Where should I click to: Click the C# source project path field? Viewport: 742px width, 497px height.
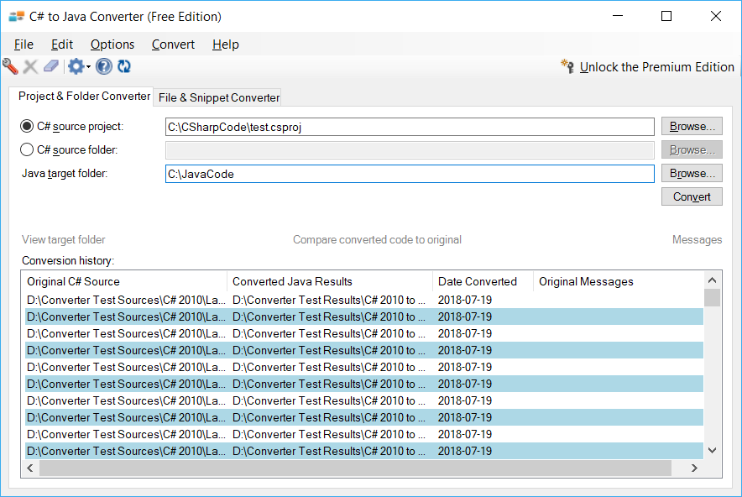[410, 127]
